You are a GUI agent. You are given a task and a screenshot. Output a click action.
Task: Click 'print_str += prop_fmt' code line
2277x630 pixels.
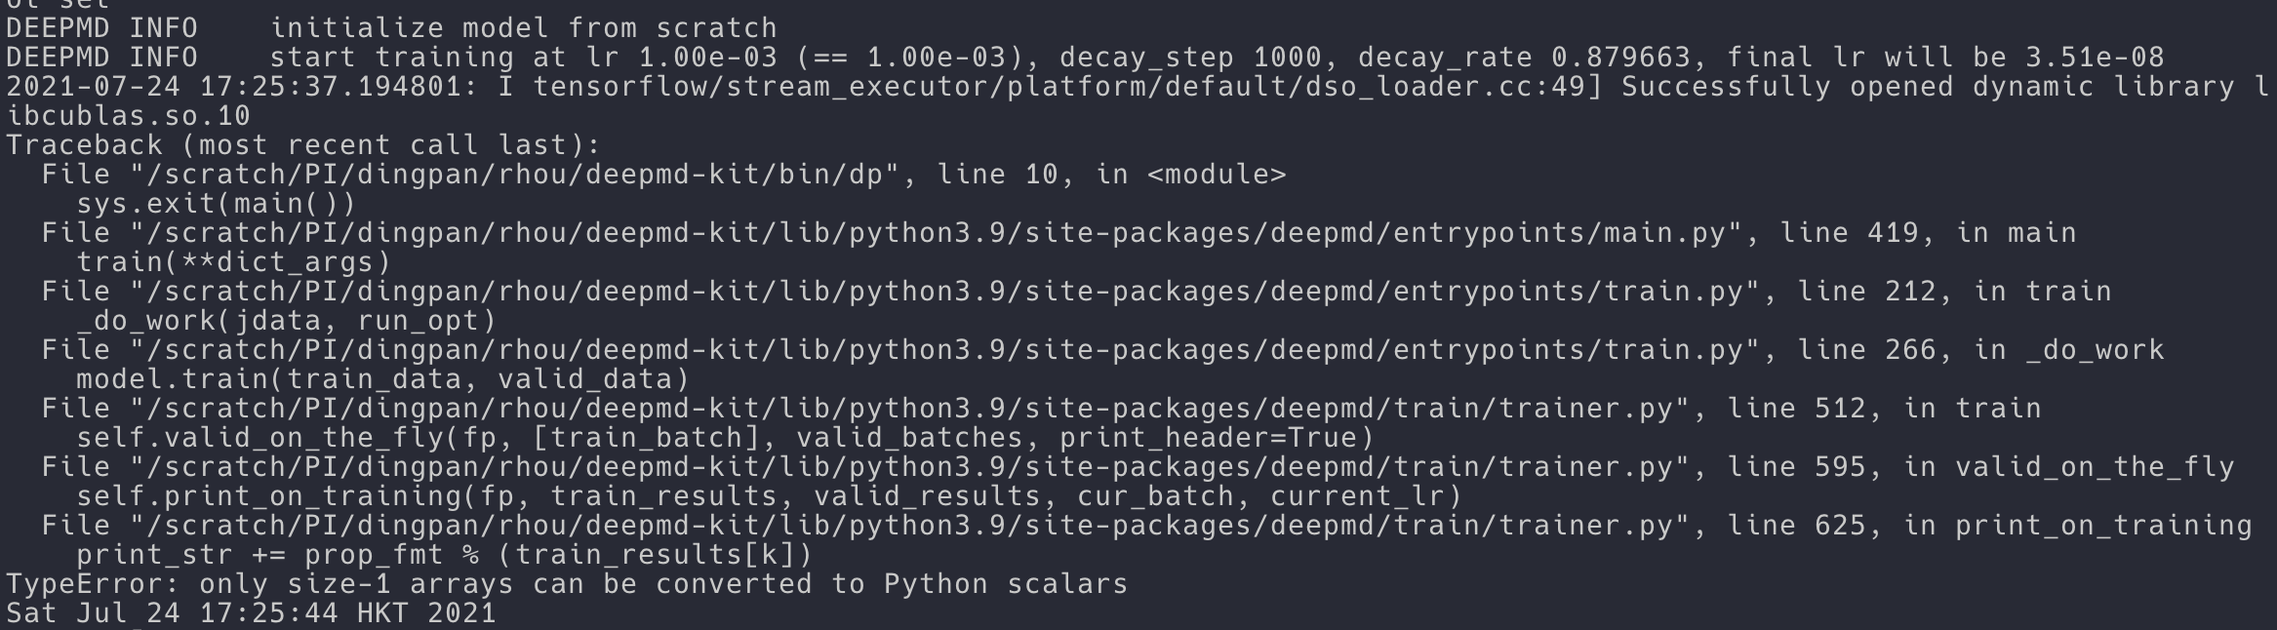tap(444, 555)
